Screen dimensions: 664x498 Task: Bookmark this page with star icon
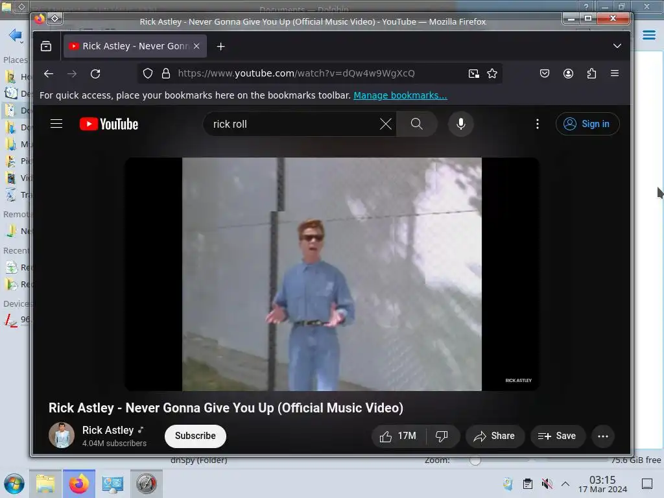(492, 74)
